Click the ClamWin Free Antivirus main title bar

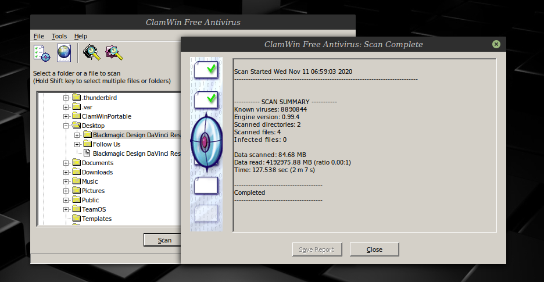point(193,22)
